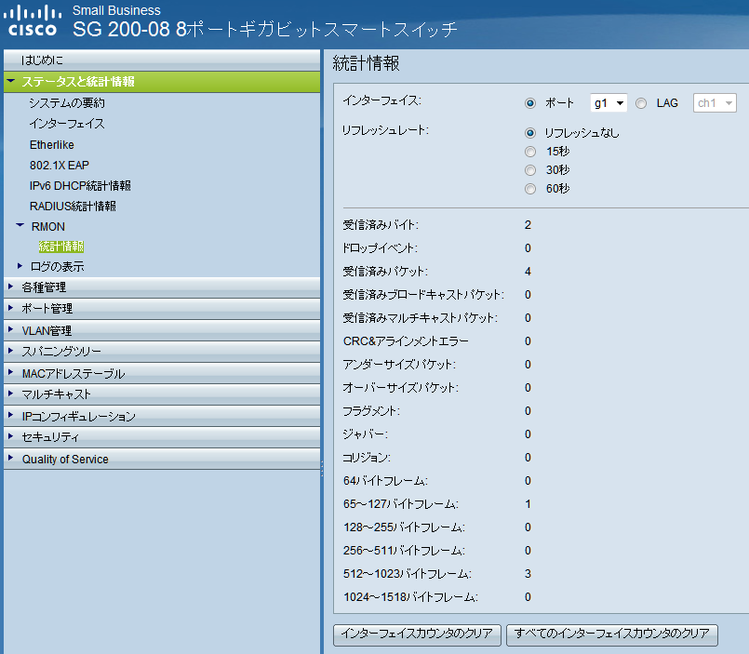Viewport: 749px width, 654px height.
Task: Click the 統計情報 page heading
Action: click(366, 63)
